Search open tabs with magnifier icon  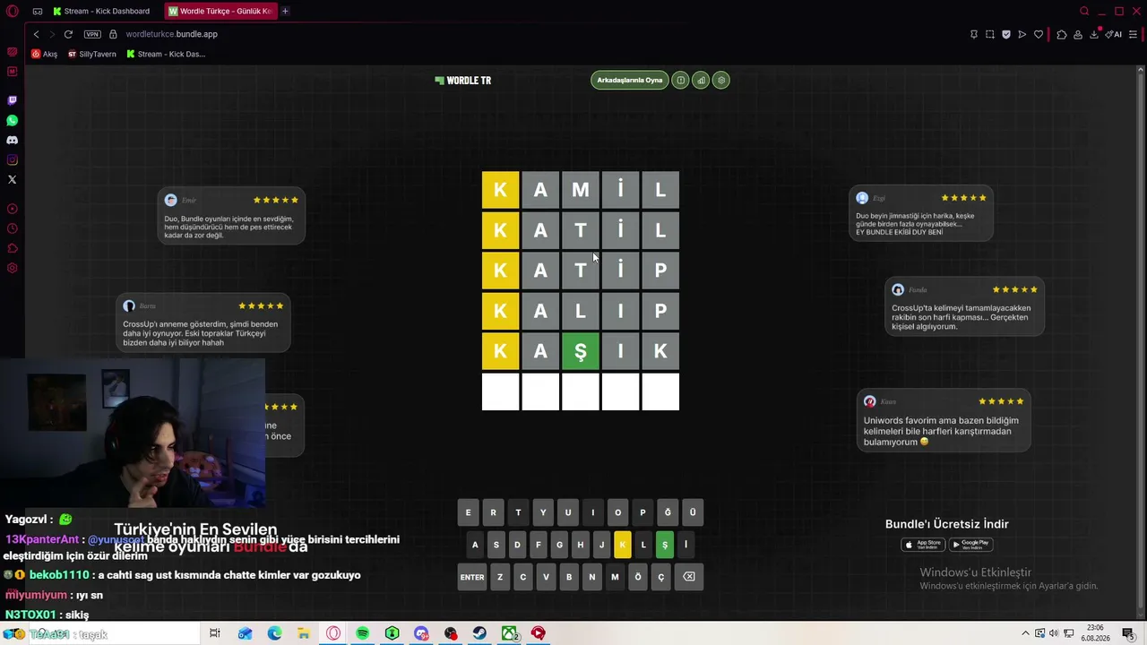point(1084,11)
